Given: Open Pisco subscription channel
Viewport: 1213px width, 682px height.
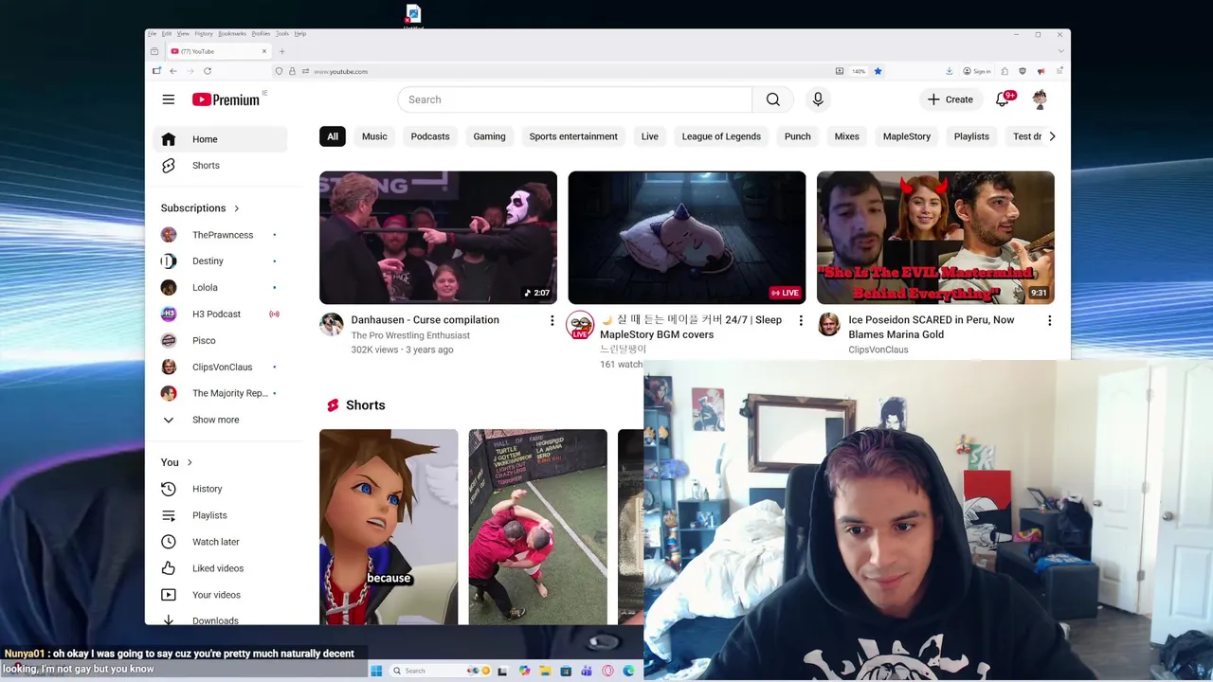Looking at the screenshot, I should coord(220,341).
